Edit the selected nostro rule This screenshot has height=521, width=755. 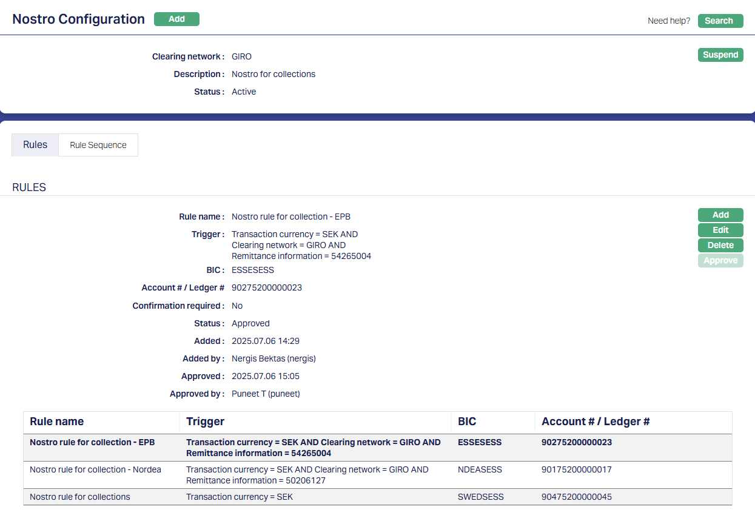coord(720,230)
